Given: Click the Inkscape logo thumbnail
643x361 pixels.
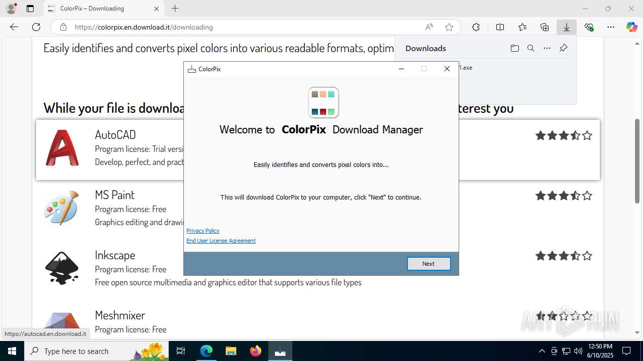Looking at the screenshot, I should pos(62,268).
